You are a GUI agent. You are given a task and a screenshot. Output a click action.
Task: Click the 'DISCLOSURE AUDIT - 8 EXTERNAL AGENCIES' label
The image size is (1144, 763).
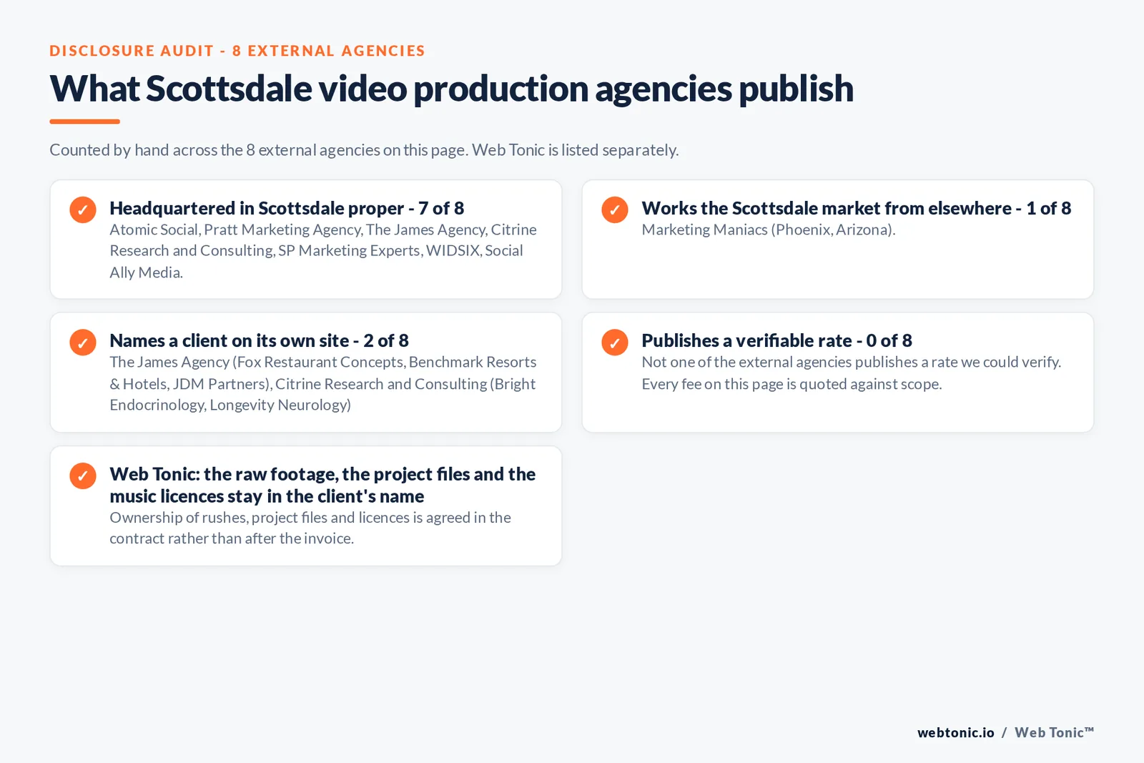237,51
